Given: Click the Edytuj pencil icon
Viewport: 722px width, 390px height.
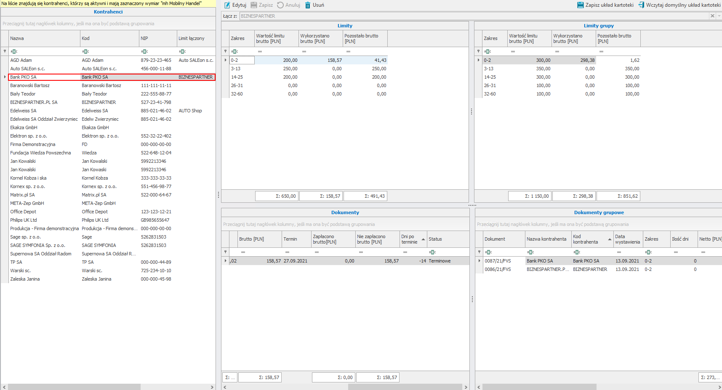Looking at the screenshot, I should pos(227,5).
